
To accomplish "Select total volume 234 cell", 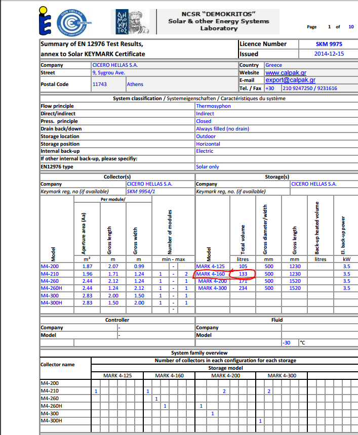I will click(x=243, y=288).
